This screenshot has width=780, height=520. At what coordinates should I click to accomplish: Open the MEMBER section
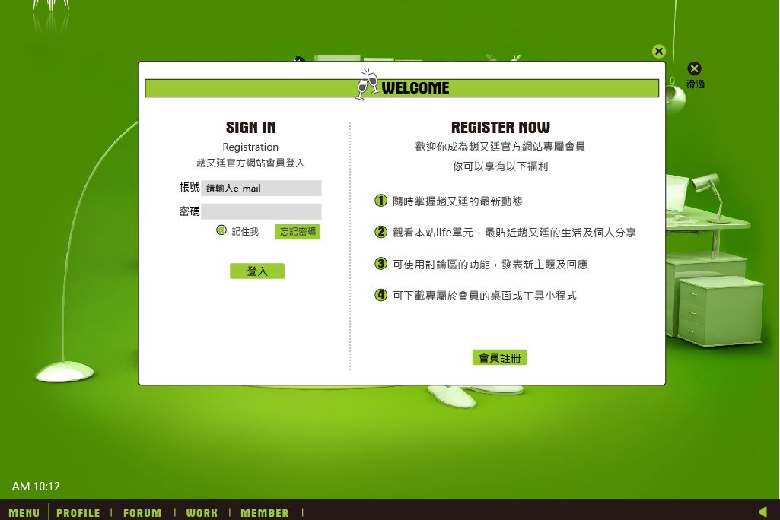click(x=265, y=513)
